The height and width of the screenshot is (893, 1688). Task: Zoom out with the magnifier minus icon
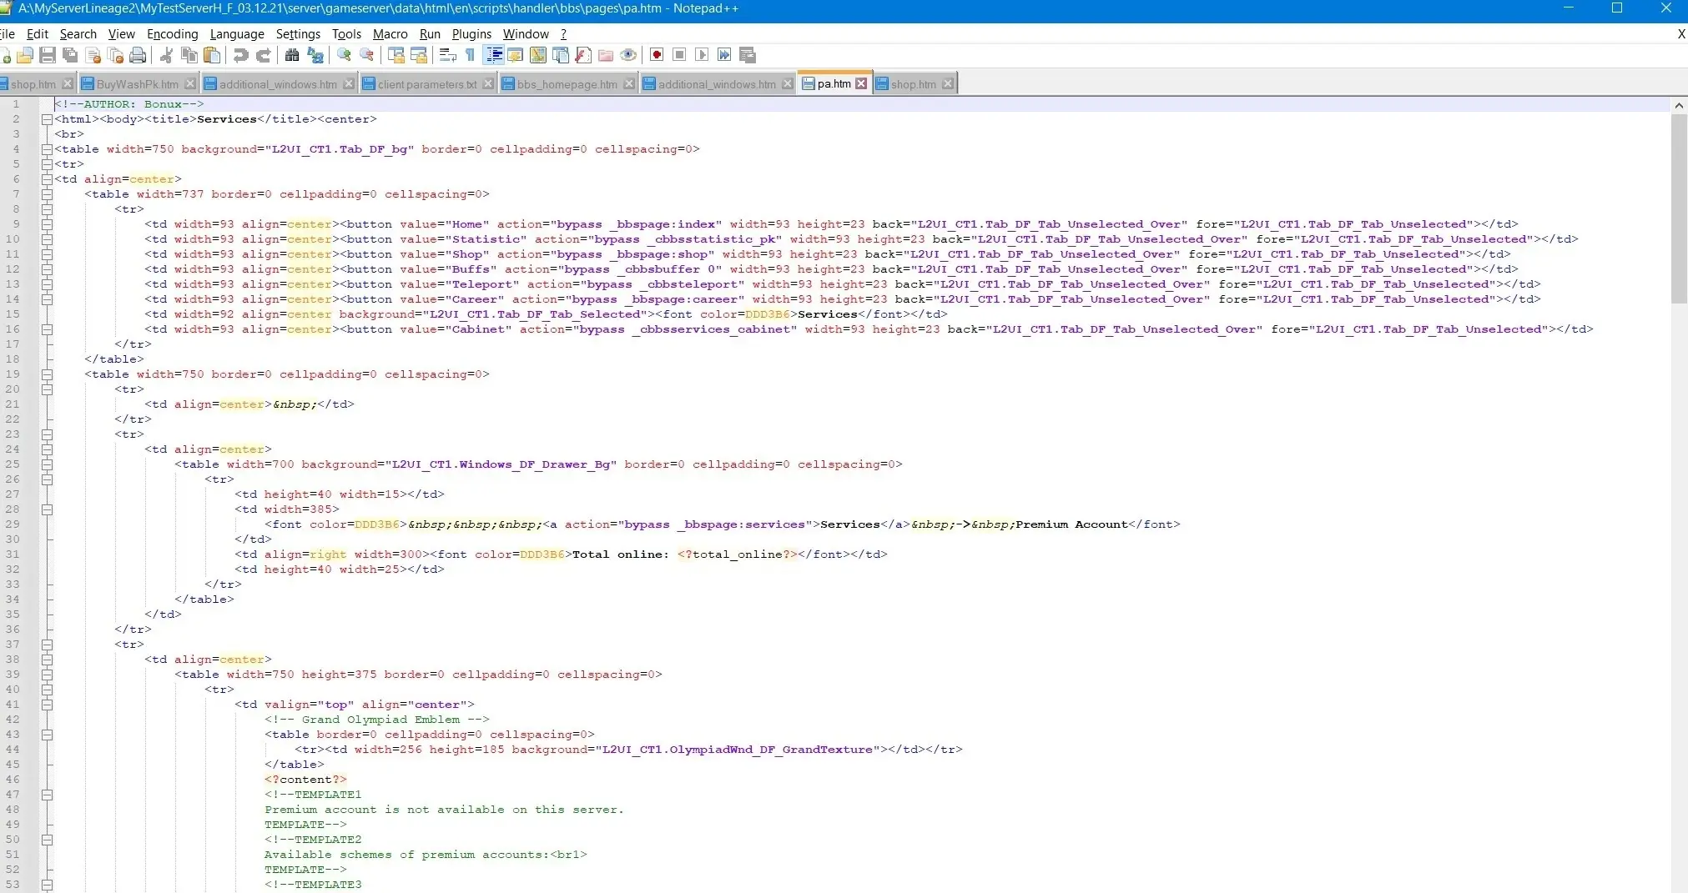366,55
